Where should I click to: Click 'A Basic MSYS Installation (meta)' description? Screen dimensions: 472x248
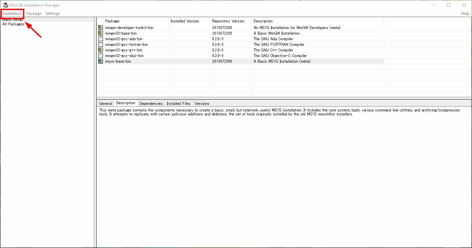point(282,61)
